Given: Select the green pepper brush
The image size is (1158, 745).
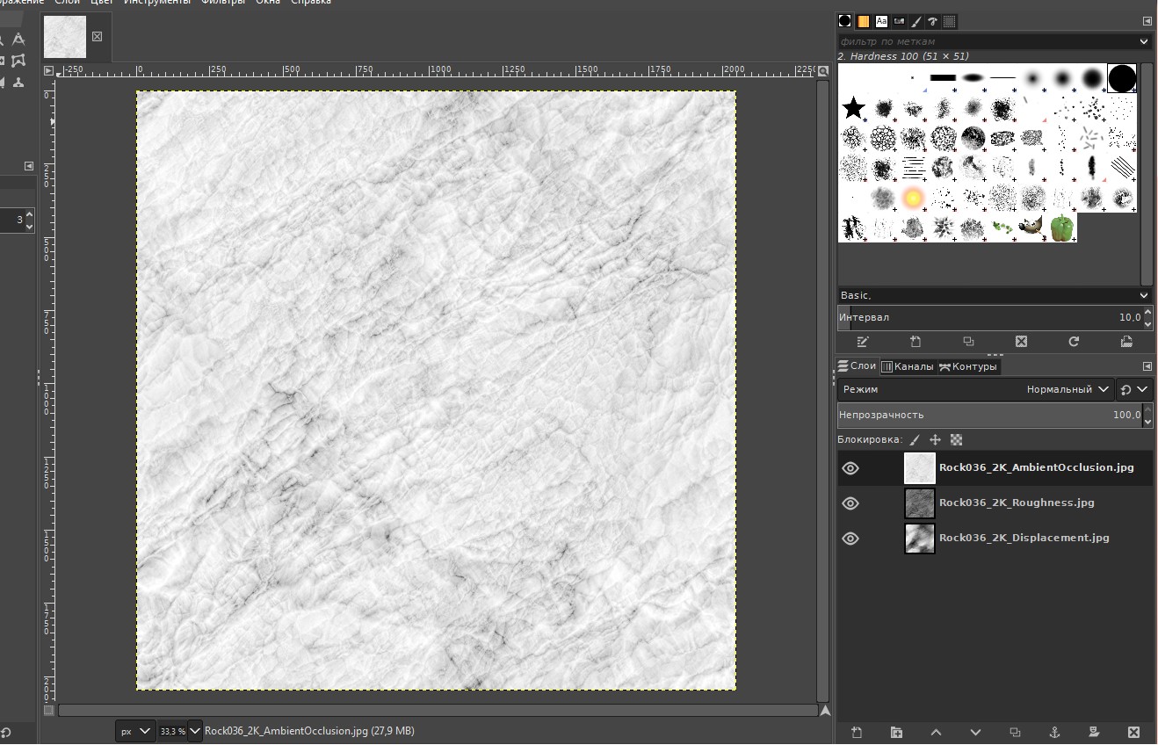Looking at the screenshot, I should pos(1062,228).
